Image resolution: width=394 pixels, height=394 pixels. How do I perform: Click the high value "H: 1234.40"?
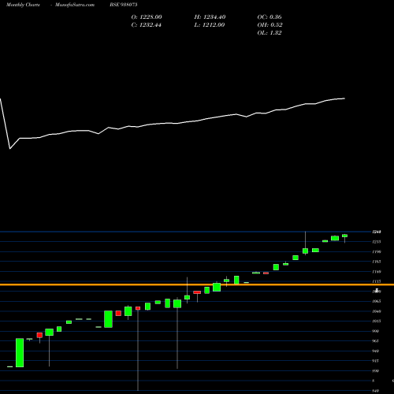(210, 17)
